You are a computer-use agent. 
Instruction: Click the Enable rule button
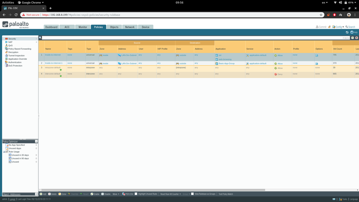(95, 194)
